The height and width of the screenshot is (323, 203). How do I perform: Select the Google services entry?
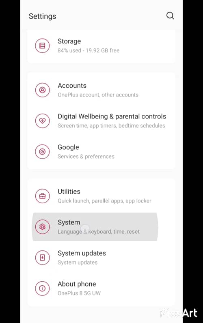101,152
